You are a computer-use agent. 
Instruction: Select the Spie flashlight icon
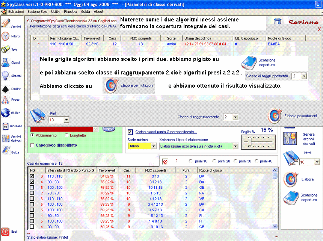click(6, 50)
